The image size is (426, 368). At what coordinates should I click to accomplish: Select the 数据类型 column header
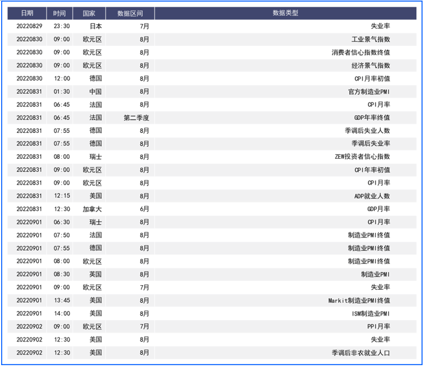[285, 13]
